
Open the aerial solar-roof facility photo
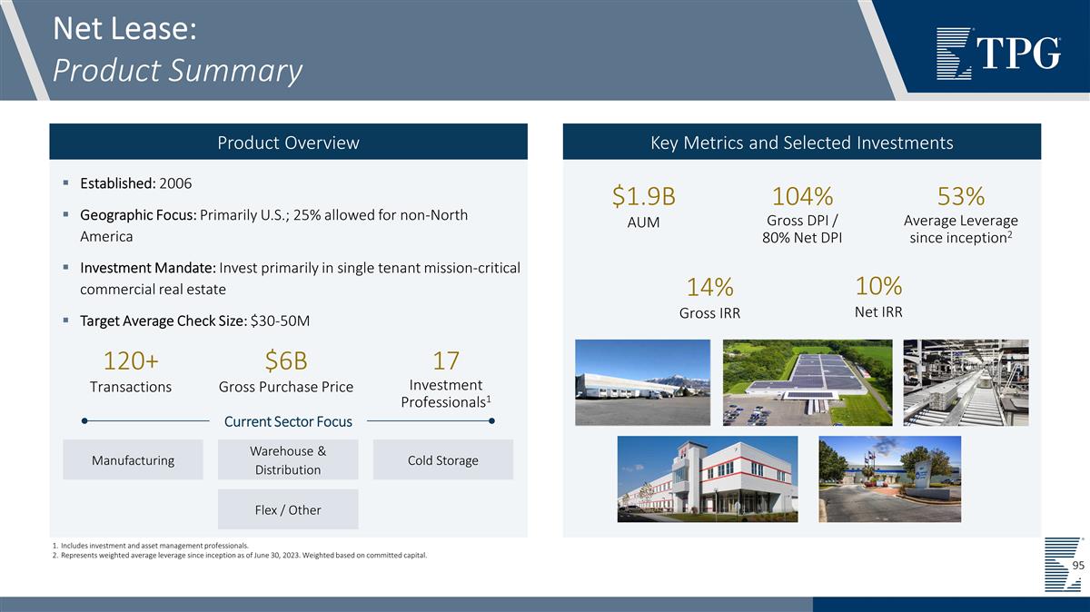coord(808,382)
